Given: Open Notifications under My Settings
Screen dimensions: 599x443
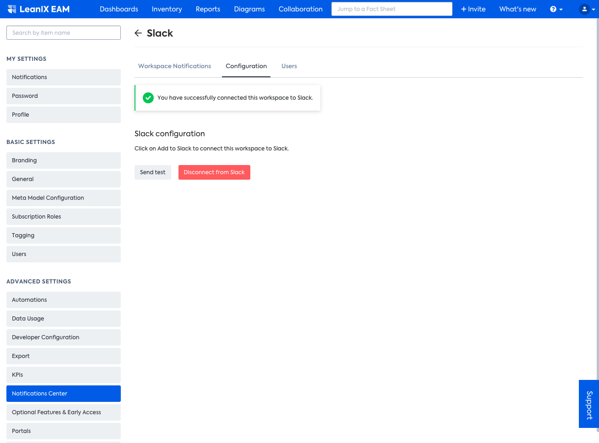Looking at the screenshot, I should coord(64,77).
